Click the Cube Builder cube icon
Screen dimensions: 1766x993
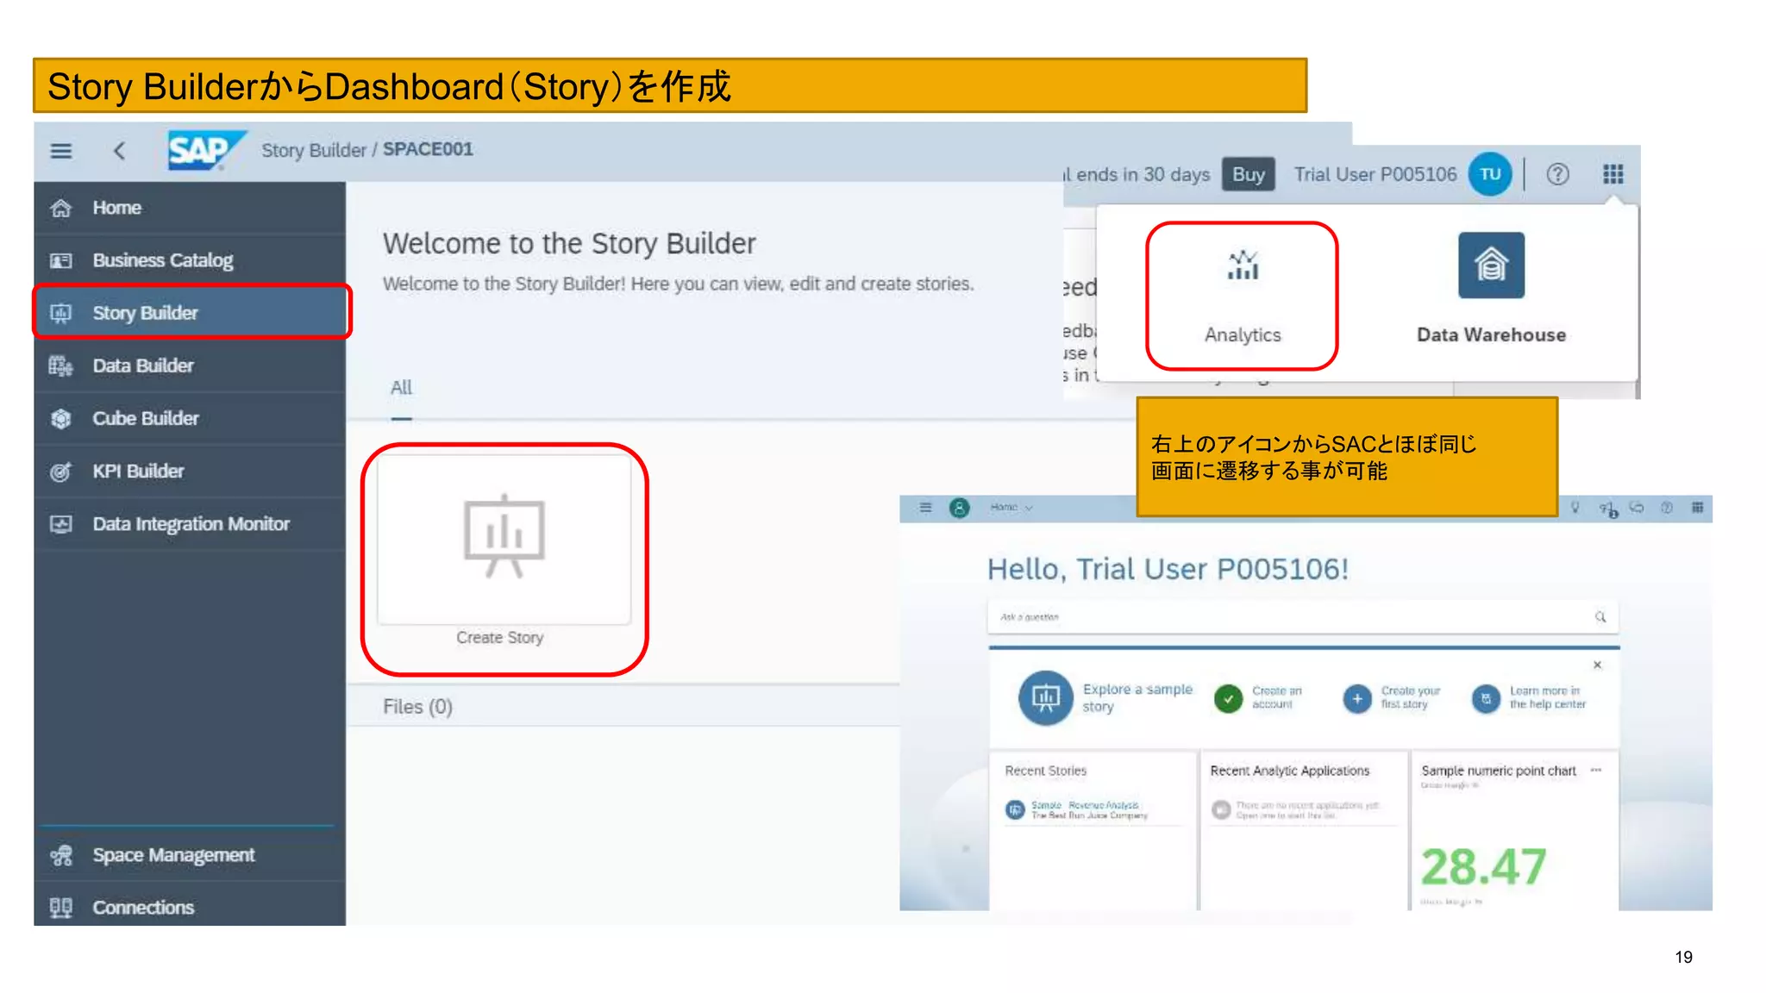tap(60, 418)
